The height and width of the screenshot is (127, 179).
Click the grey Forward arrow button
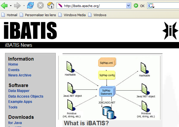(17, 6)
